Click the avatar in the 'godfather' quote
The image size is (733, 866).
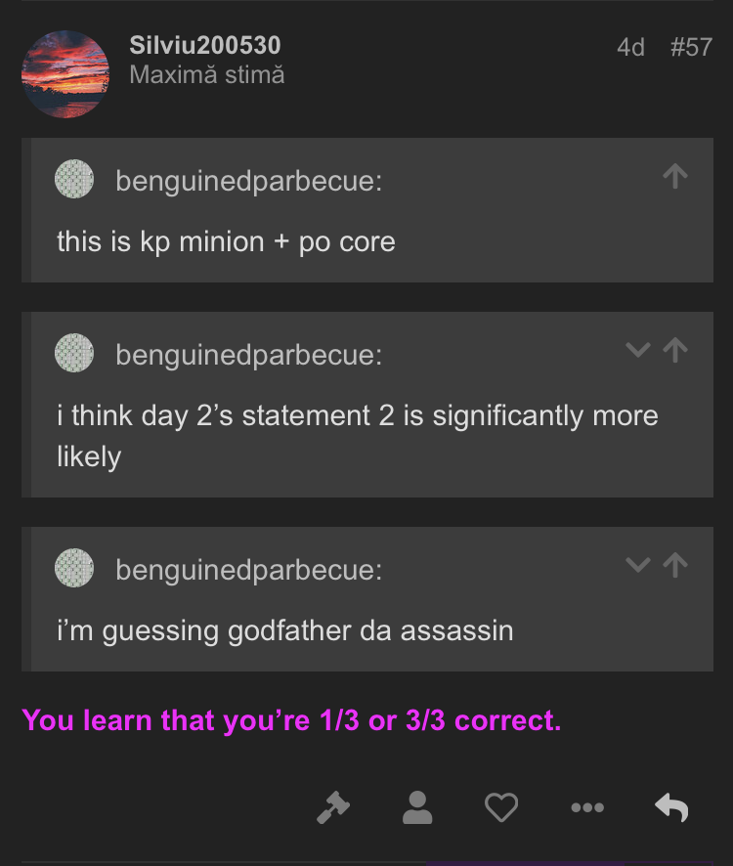tap(74, 568)
